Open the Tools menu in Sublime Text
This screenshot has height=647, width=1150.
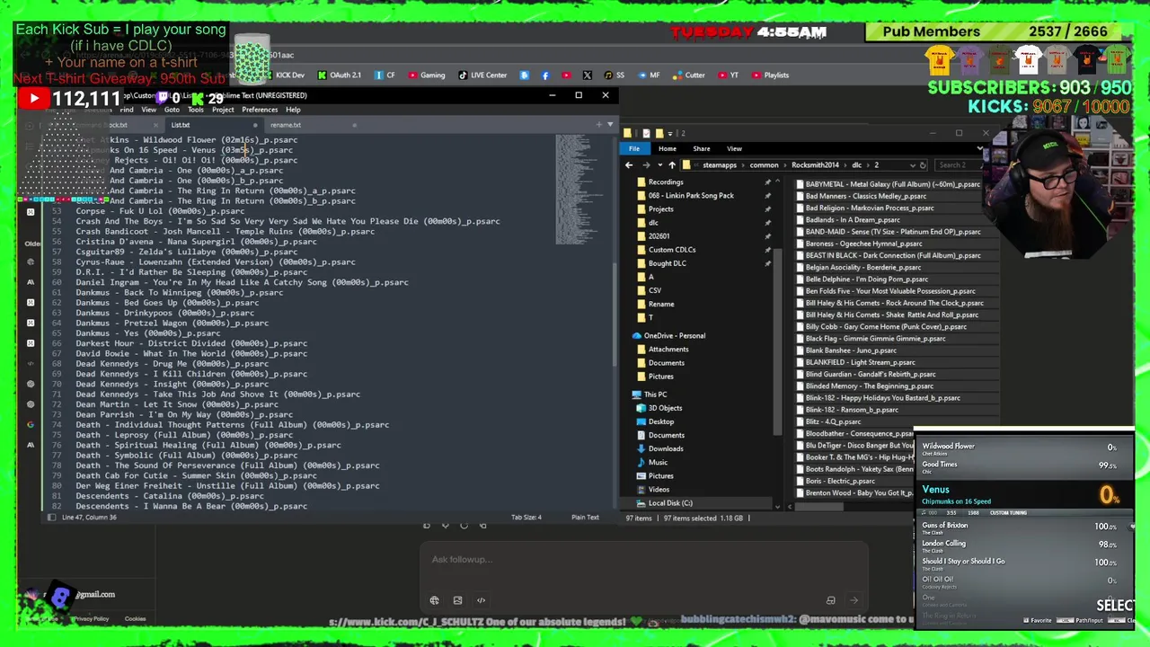click(195, 110)
